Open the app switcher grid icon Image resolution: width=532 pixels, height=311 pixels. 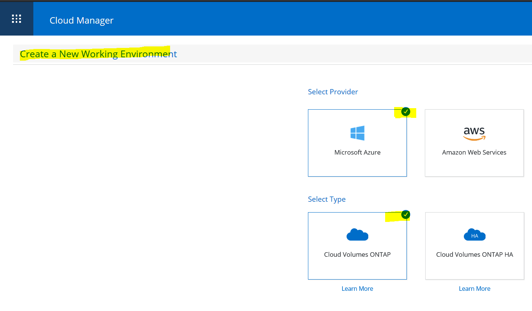click(x=16, y=19)
